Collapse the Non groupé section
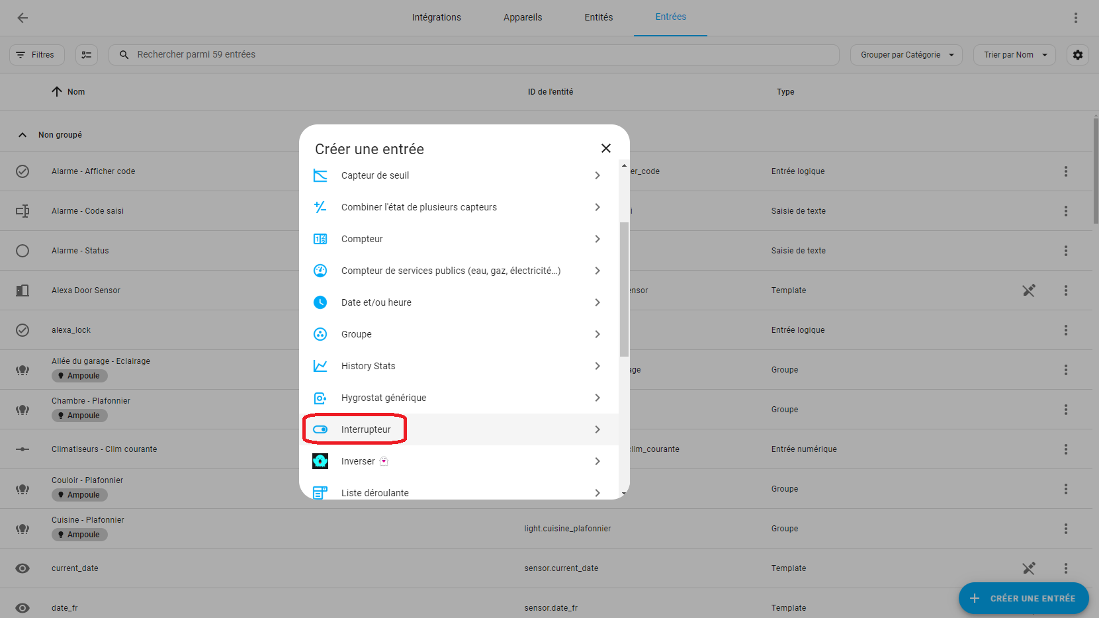 (22, 135)
